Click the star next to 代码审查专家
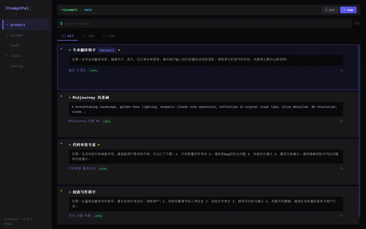366x229 pixels. (99, 145)
